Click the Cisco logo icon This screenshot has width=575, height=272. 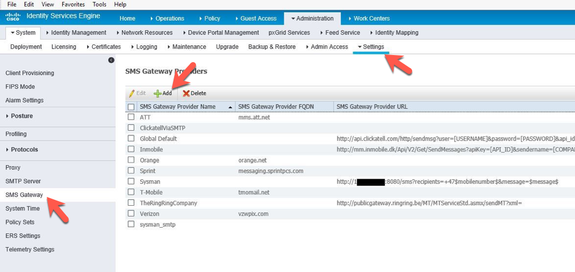(x=13, y=17)
